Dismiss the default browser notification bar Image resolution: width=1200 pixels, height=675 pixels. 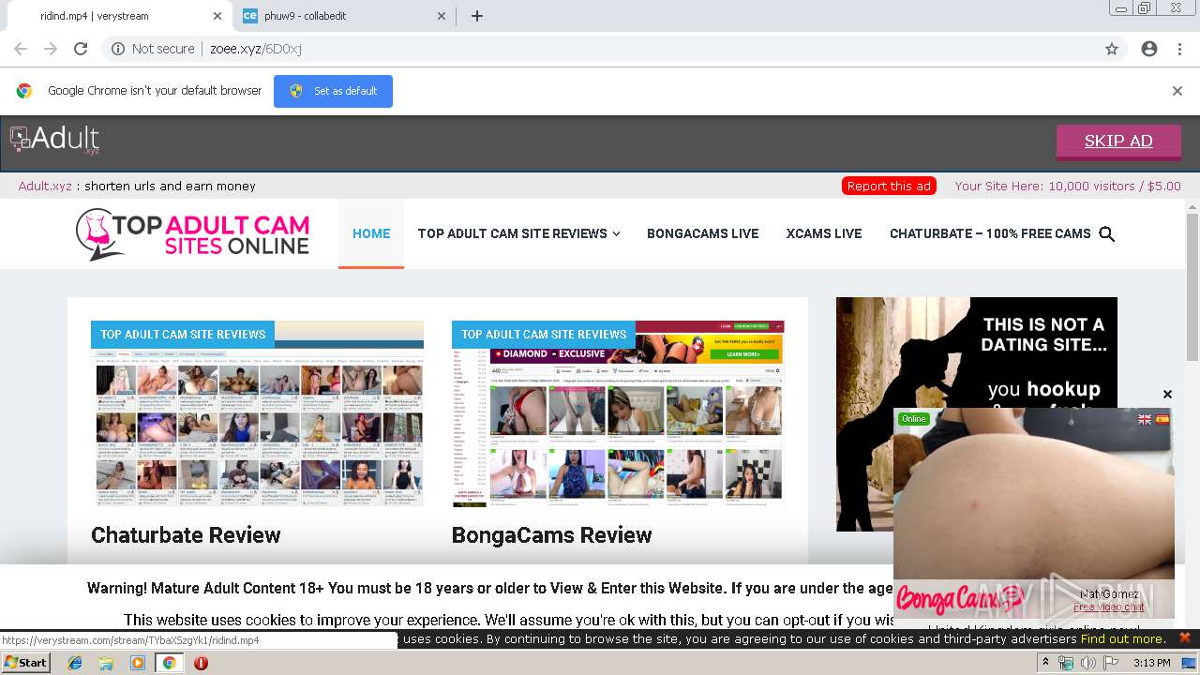1177,91
